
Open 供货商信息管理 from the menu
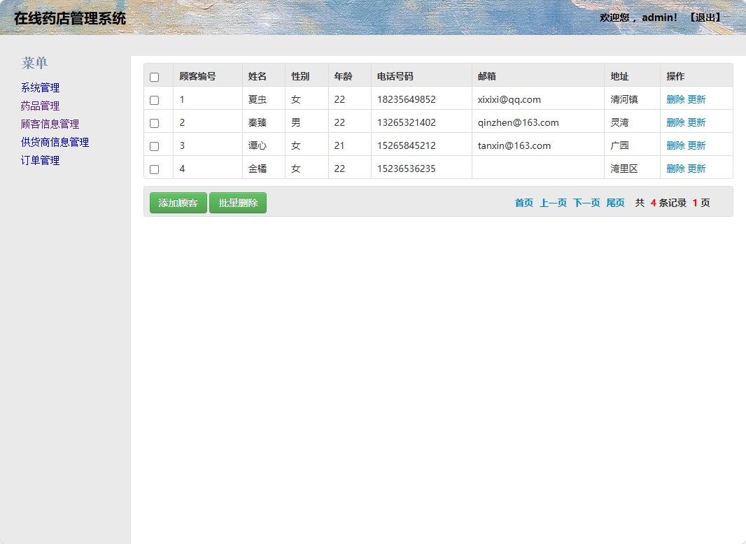tap(54, 142)
